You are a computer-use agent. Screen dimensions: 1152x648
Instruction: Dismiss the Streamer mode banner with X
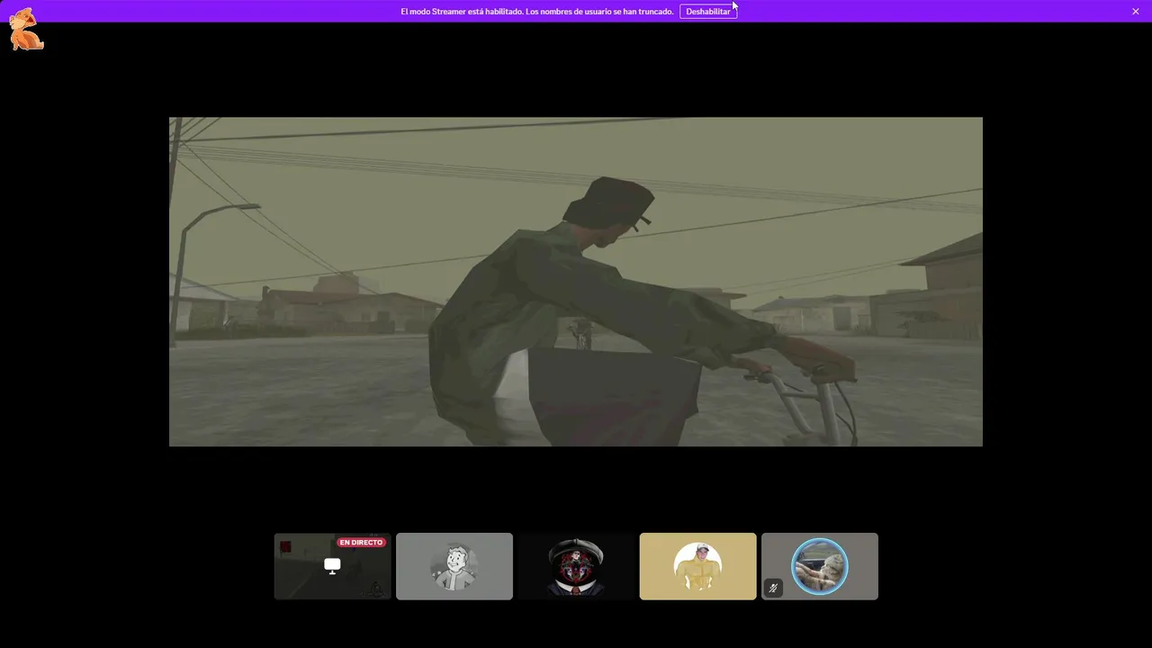(x=1136, y=12)
